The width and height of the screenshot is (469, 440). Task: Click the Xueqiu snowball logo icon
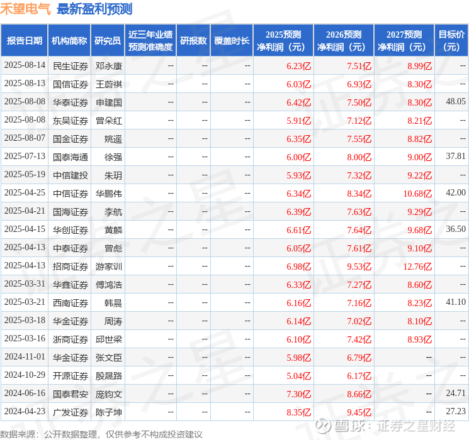pyautogui.click(x=324, y=426)
